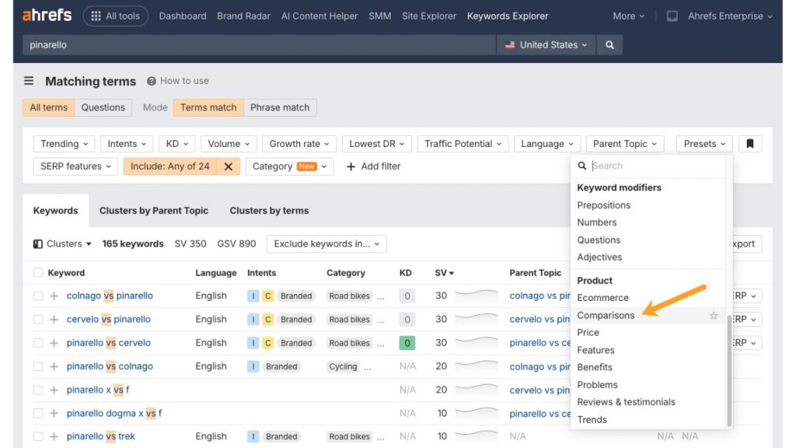Check the pinarello x vs f row
This screenshot has width=796, height=448.
click(x=38, y=390)
